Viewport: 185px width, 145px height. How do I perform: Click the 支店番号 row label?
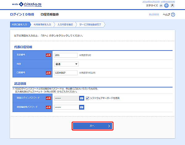pyautogui.click(x=21, y=55)
